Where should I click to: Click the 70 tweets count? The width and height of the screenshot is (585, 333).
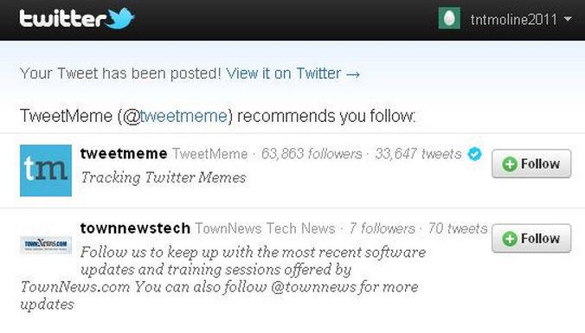click(x=458, y=228)
